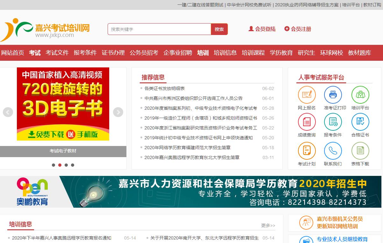Open the 培训平台 map icon
Image resolution: width=383 pixels, height=243 pixels.
click(x=360, y=95)
